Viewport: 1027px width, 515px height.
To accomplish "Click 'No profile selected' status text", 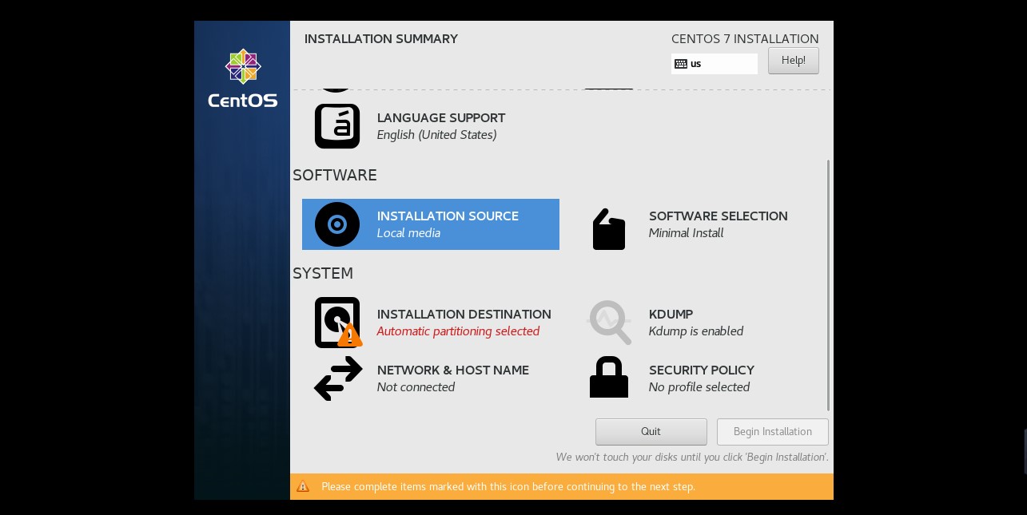I will 699,387.
